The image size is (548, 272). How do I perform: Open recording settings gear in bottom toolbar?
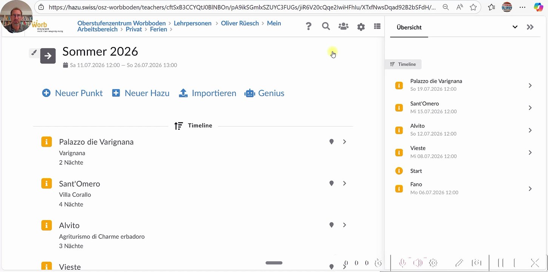click(x=433, y=263)
